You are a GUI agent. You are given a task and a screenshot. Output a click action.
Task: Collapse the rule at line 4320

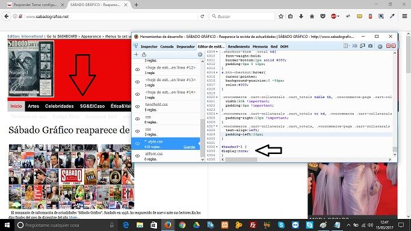click(x=217, y=97)
